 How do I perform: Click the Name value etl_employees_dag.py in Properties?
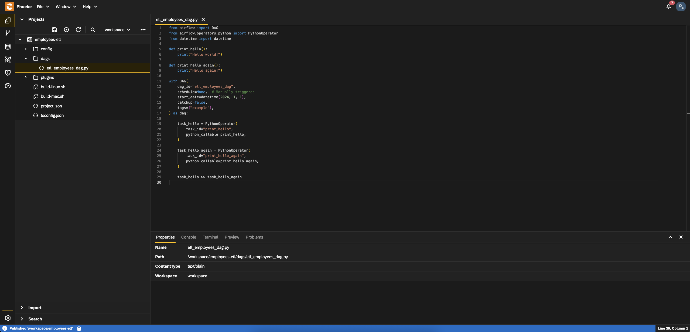point(209,247)
